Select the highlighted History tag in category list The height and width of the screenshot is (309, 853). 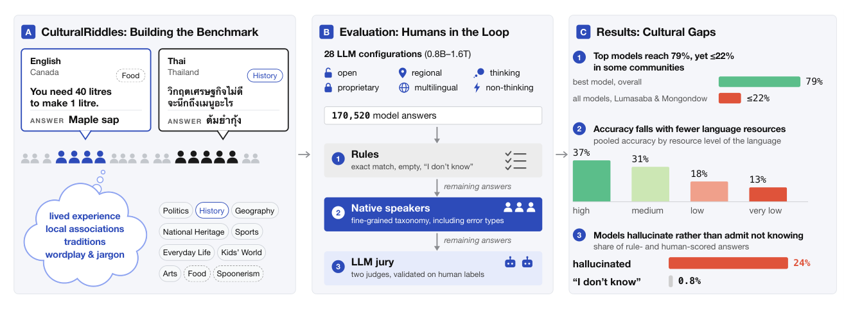(x=212, y=210)
